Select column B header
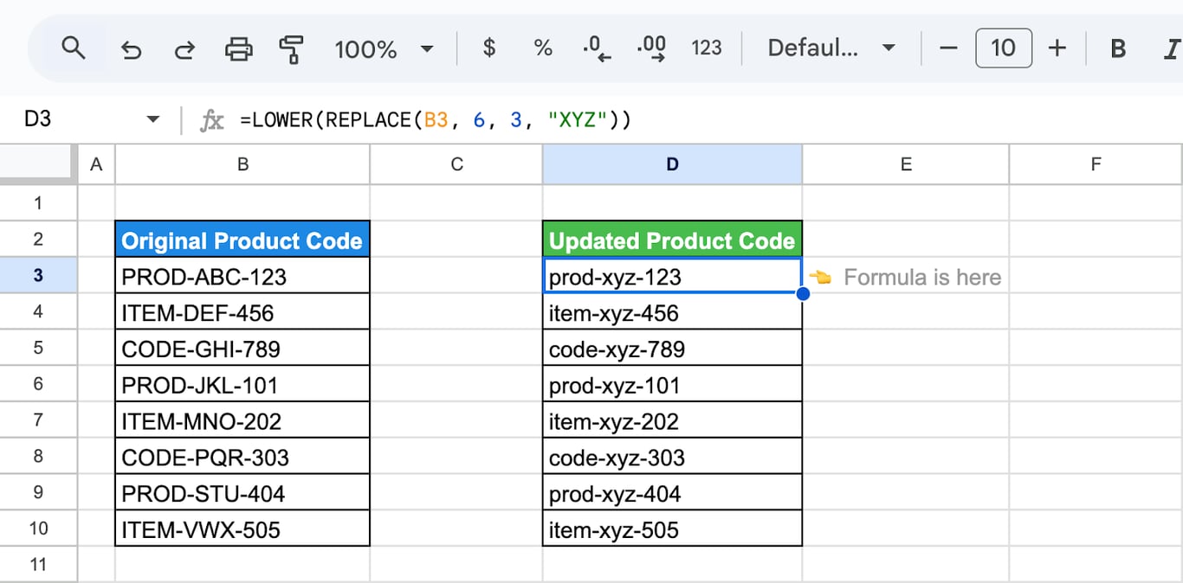Screen dimensions: 1183x583 (x=242, y=164)
